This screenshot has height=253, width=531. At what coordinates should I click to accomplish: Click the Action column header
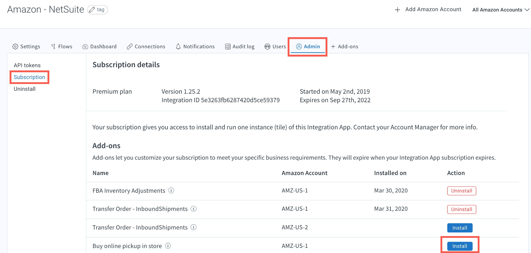(x=456, y=173)
